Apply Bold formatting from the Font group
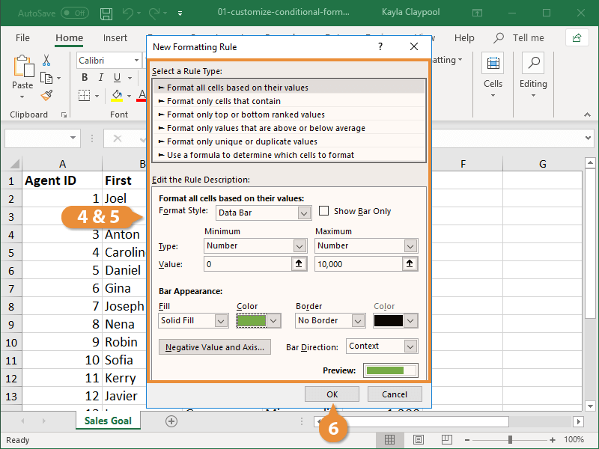Screen dimensions: 599x449 point(85,77)
